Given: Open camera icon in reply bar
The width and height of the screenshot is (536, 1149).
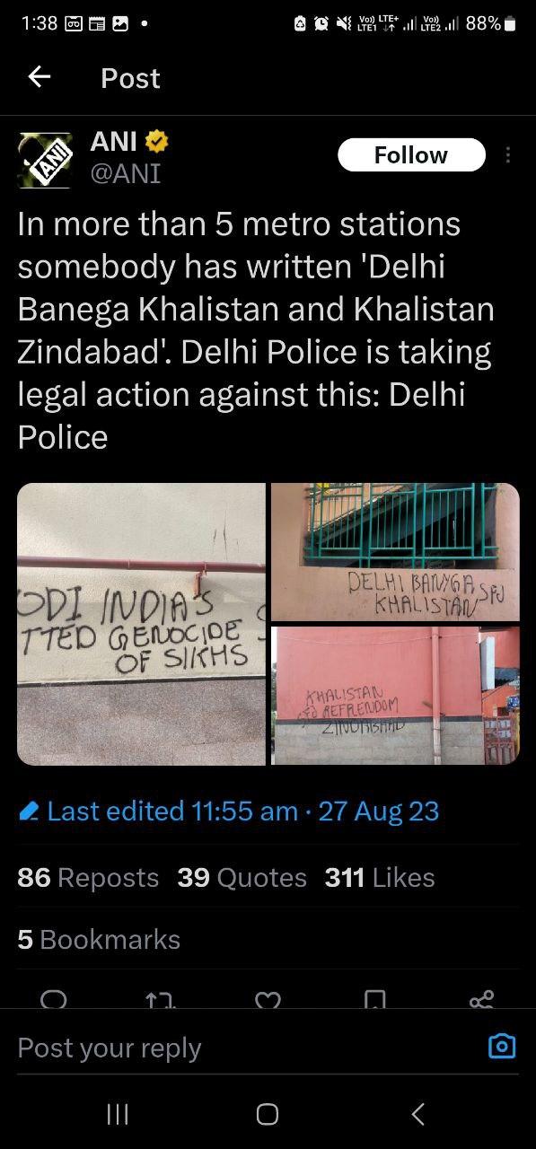Looking at the screenshot, I should (x=502, y=1046).
